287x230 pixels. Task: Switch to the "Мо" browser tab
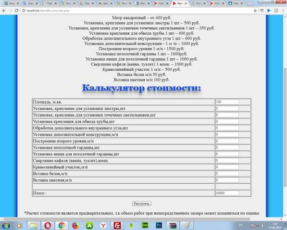pyautogui.click(x=143, y=3)
